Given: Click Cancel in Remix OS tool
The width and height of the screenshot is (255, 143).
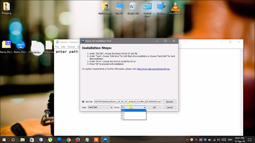Looking at the screenshot, I should (169, 107).
